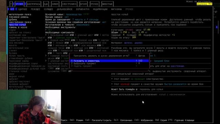Select recipe плечевой ремень
This screenshot has height=124, width=220.
(19, 17)
